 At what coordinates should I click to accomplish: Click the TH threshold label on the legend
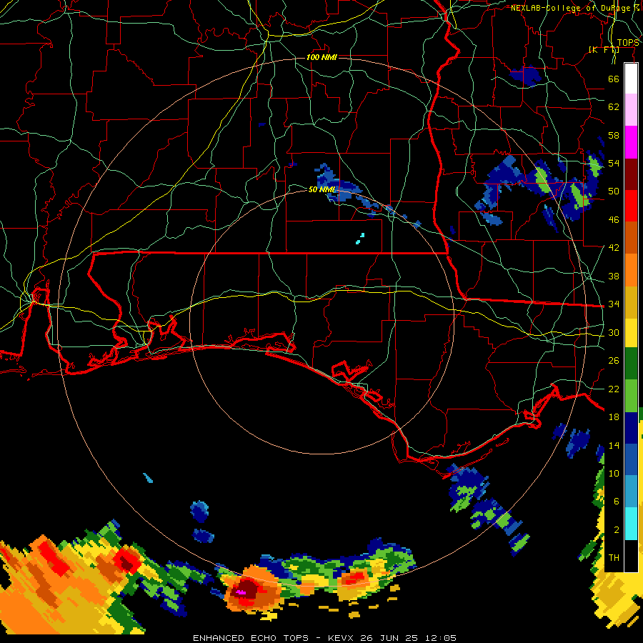point(614,558)
